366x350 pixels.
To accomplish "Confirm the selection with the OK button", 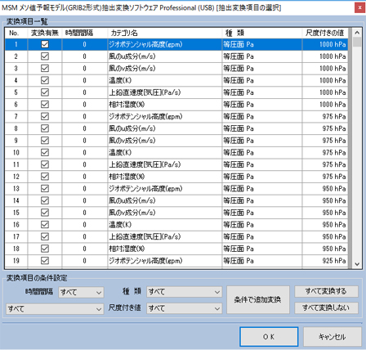I will [269, 337].
